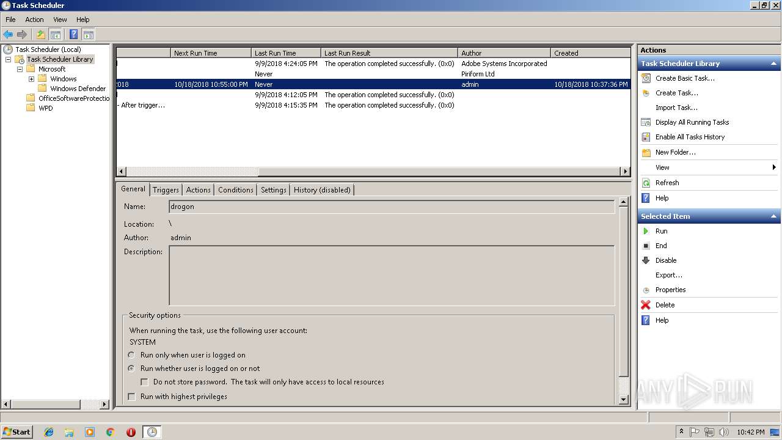The height and width of the screenshot is (440, 782).
Task: Open the Help menu
Action: (82, 20)
